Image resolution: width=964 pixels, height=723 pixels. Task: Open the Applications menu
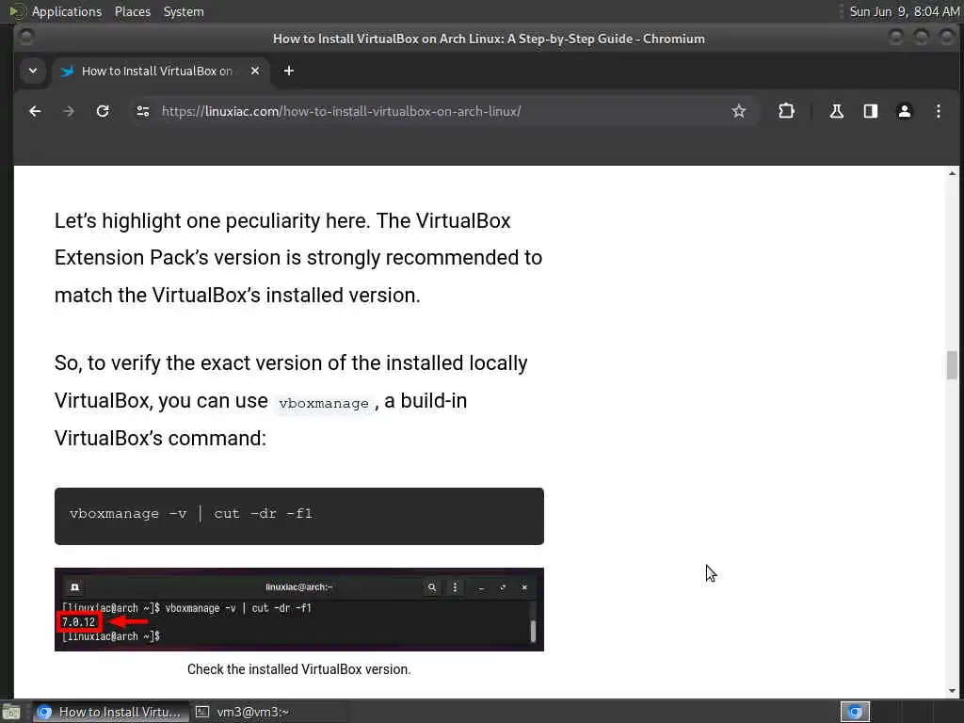(x=67, y=11)
